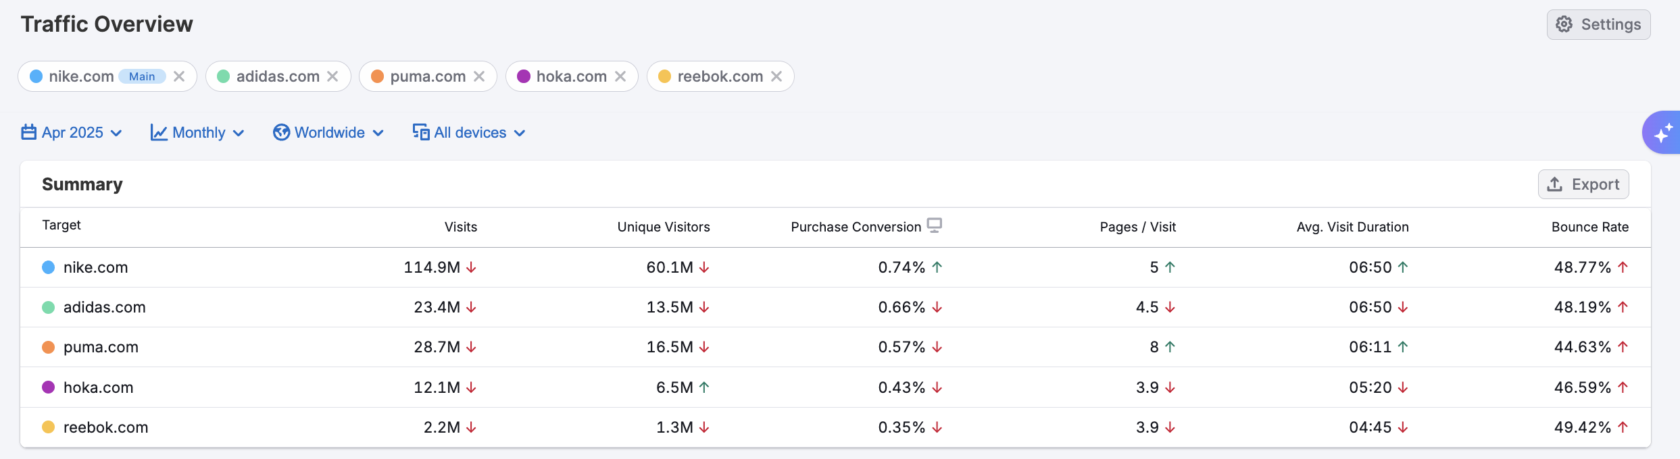Screen dimensions: 1680x459
Task: Select the hoka.com row in Summary
Action: tap(99, 387)
